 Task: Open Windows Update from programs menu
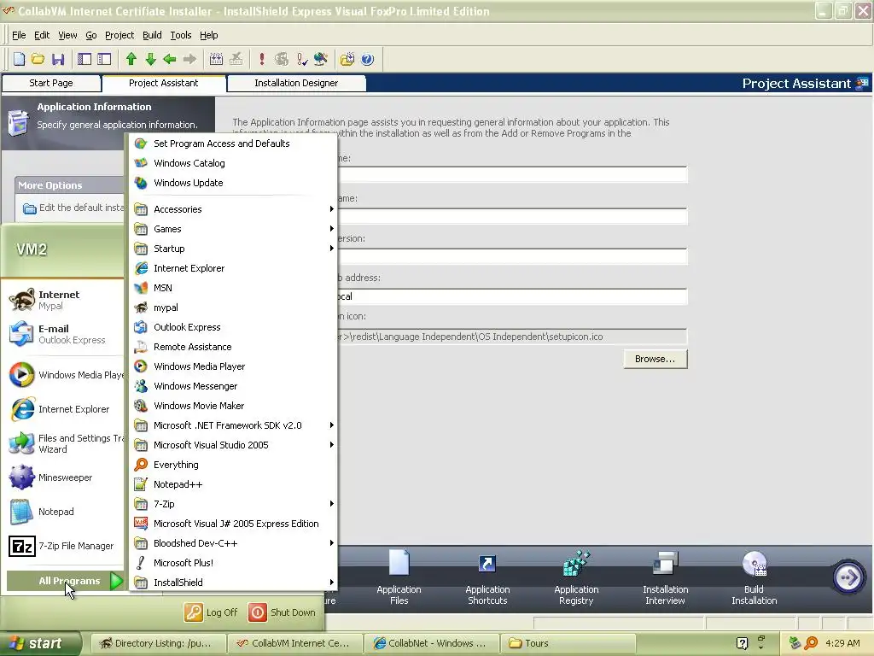[x=233, y=183]
